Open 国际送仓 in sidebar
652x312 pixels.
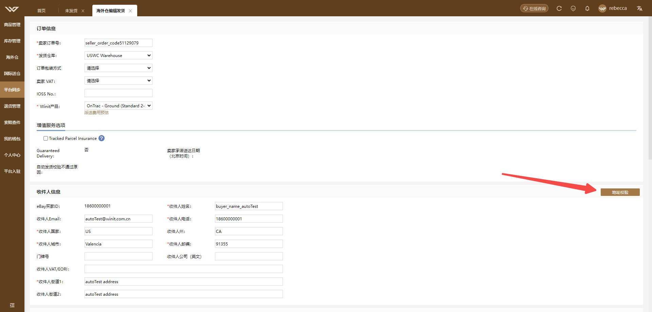click(x=12, y=73)
